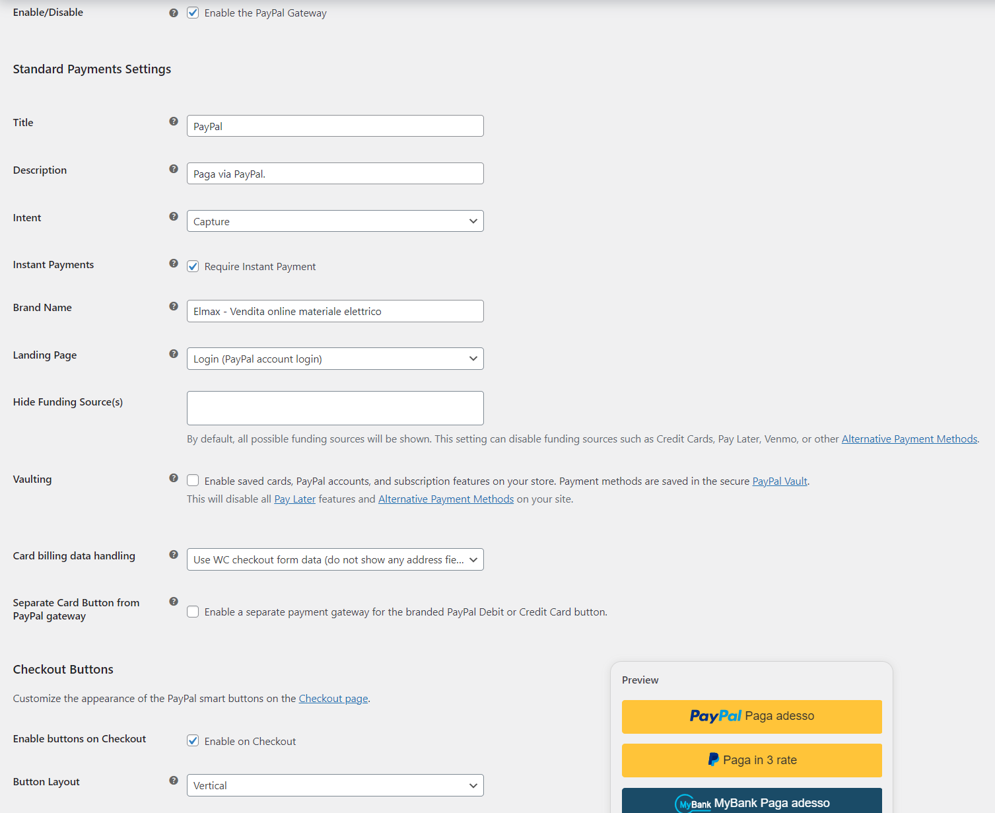Open the Description field help tooltip
The height and width of the screenshot is (813, 995).
coord(174,169)
